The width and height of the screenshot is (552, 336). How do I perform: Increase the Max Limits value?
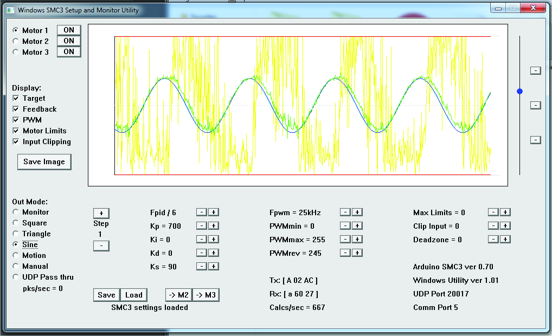pyautogui.click(x=505, y=212)
